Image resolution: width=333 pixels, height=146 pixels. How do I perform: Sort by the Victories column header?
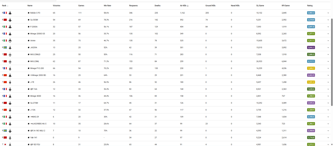pos(57,6)
